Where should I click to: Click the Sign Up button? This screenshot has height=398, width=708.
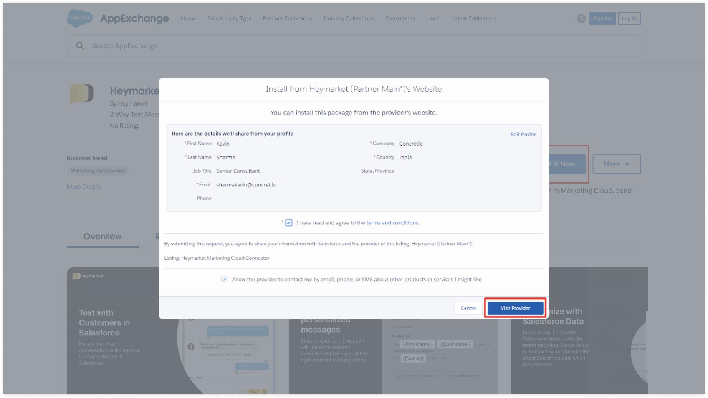click(x=602, y=18)
